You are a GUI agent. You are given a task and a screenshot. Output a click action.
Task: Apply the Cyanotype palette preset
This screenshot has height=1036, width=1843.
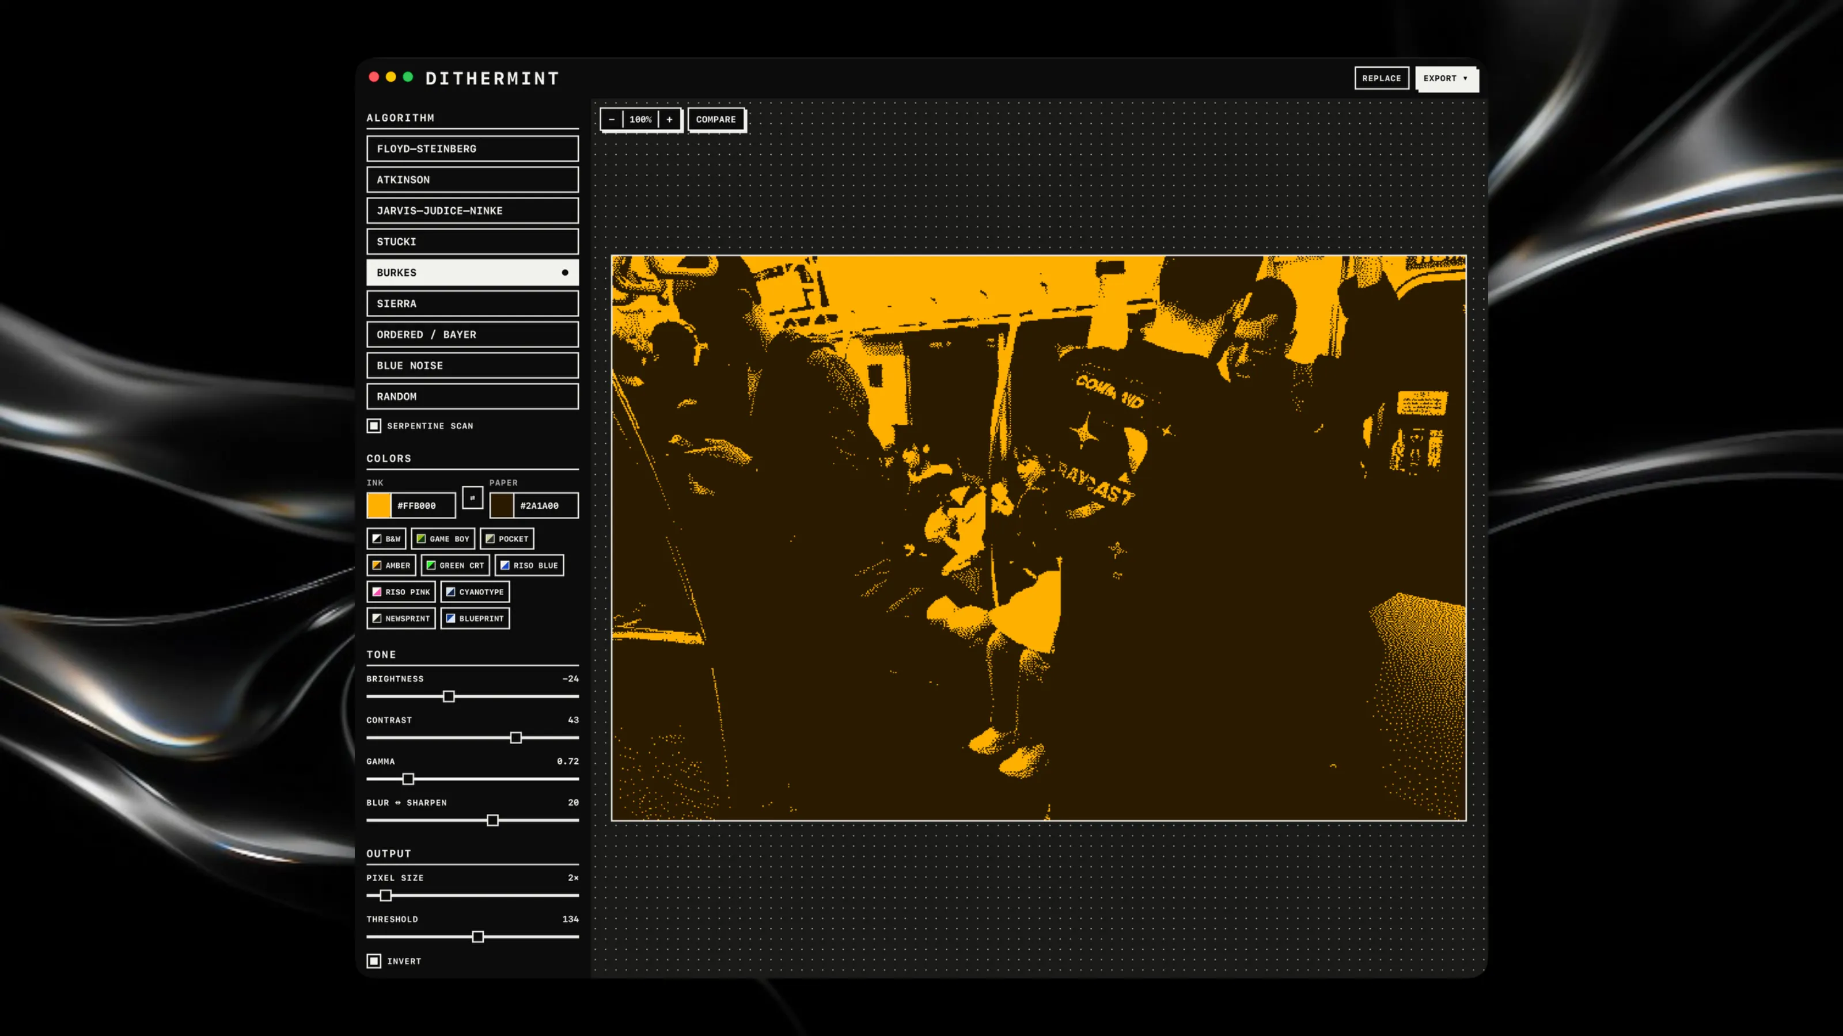tap(475, 591)
